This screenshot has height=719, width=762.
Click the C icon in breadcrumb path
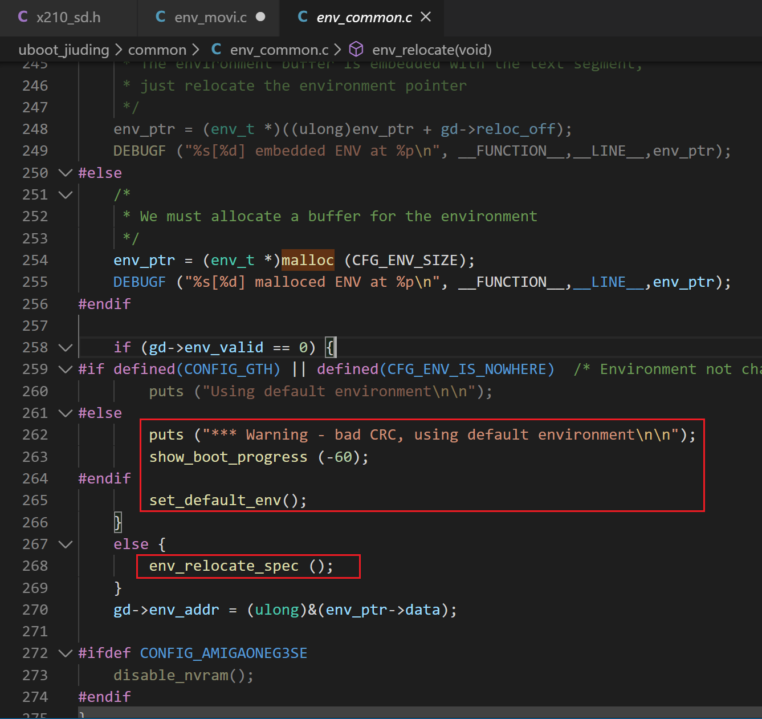coord(217,50)
